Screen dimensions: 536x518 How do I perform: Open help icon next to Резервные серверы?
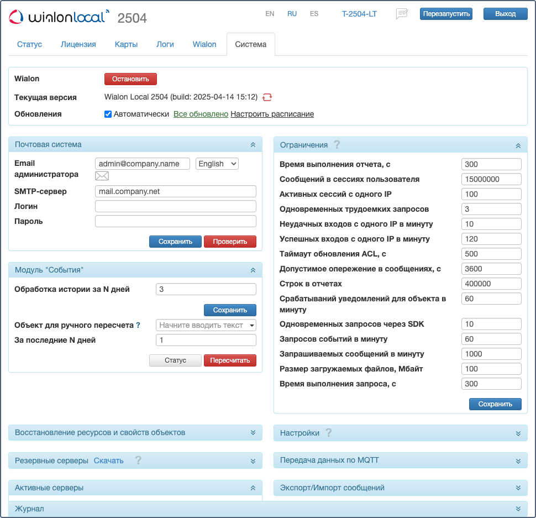[x=138, y=460]
